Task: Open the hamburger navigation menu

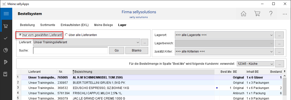Action: [x=6, y=14]
